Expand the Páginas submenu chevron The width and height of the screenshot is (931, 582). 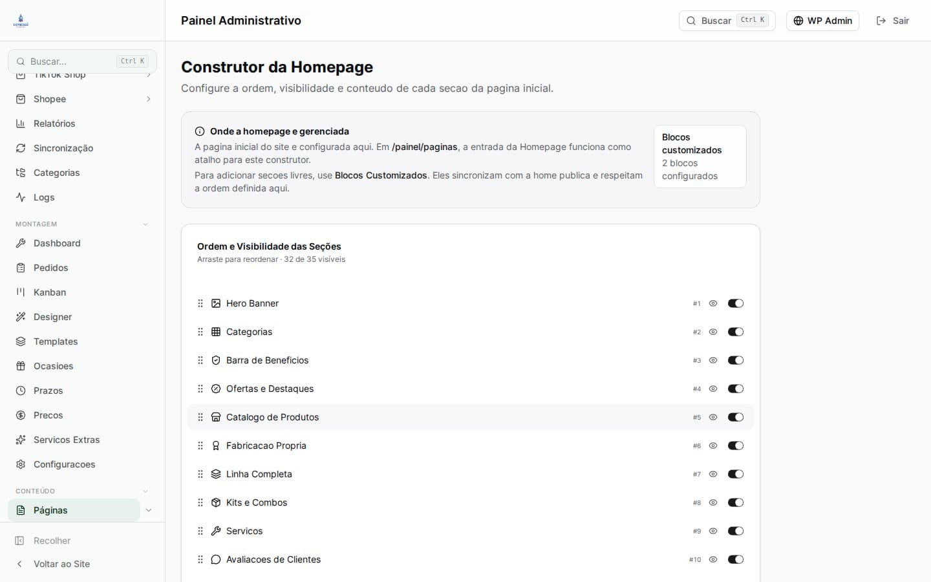click(x=149, y=510)
